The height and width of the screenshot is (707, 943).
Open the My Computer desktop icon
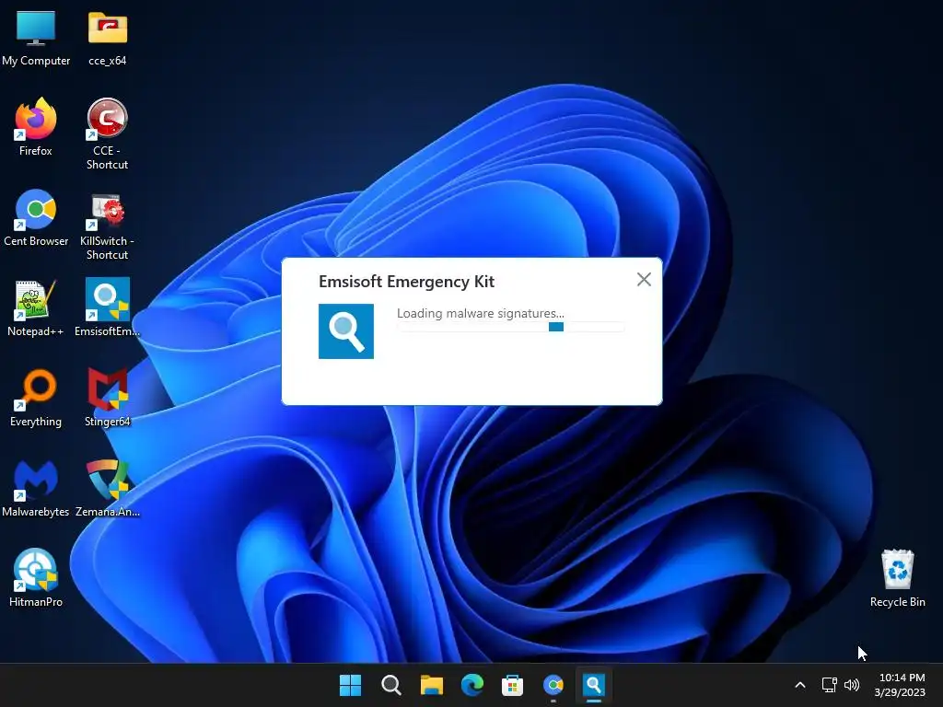(36, 38)
